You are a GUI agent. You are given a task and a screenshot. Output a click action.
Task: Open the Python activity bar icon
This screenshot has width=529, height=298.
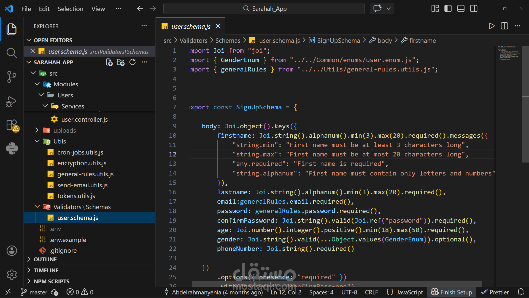(12, 148)
